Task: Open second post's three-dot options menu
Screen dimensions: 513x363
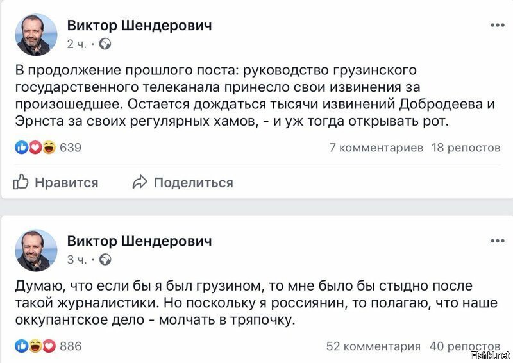Action: tap(498, 241)
